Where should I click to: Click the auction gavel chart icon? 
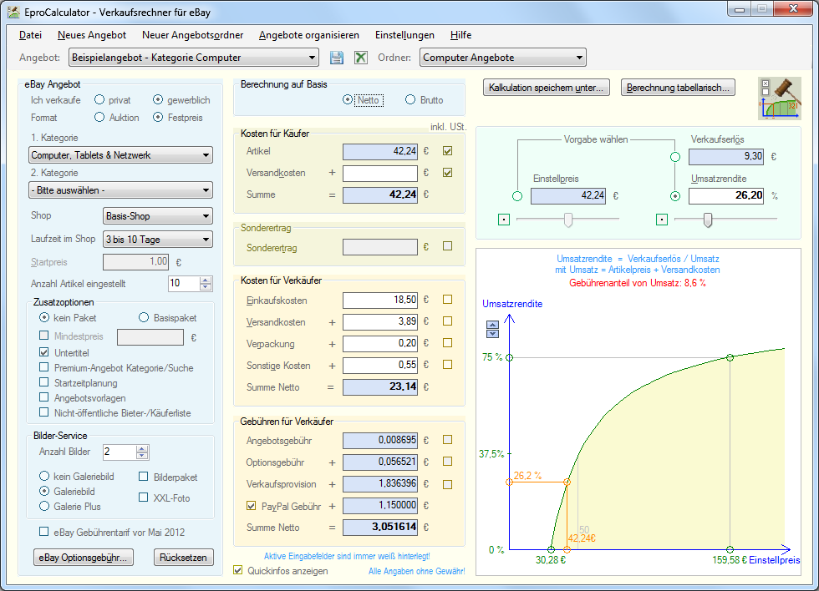(779, 98)
